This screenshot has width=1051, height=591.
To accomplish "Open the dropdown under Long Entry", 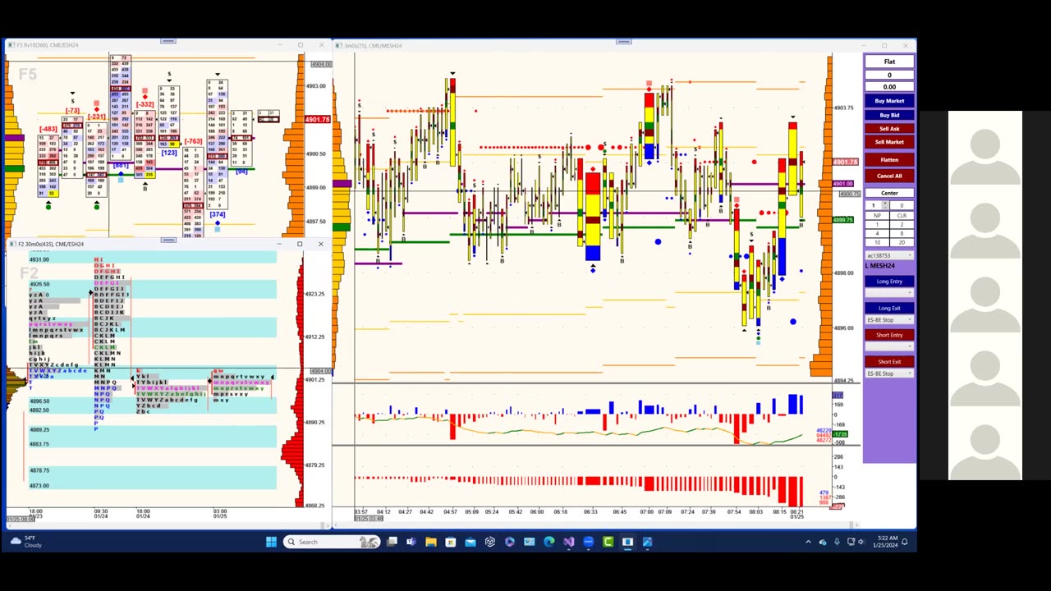I will coord(889,293).
